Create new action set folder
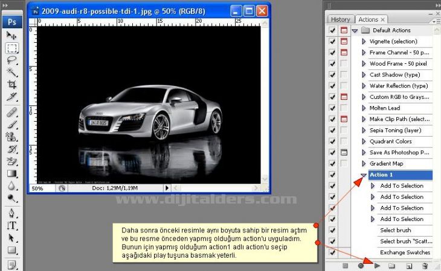 pyautogui.click(x=391, y=266)
